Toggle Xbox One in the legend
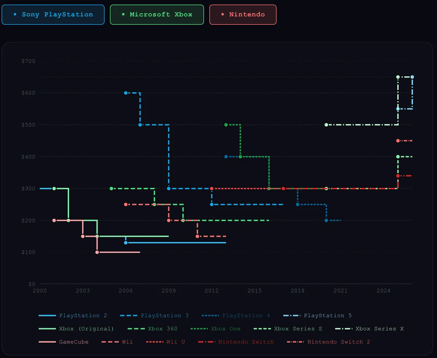Image resolution: width=437 pixels, height=358 pixels. pos(216,329)
